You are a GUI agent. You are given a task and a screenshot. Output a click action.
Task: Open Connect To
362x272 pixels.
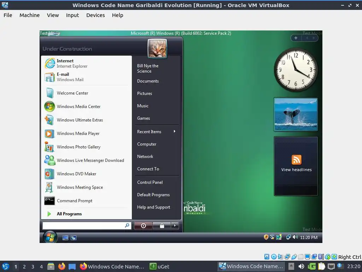[x=157, y=169]
